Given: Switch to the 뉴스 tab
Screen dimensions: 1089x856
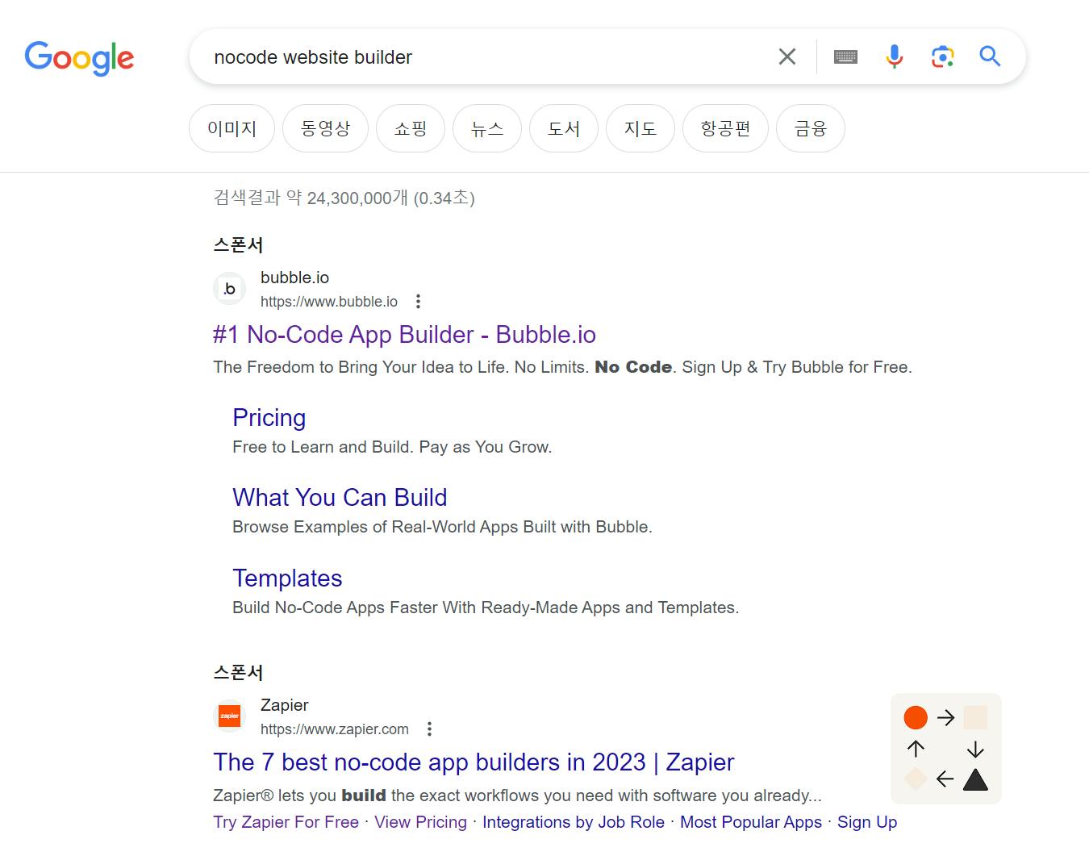Looking at the screenshot, I should coord(487,128).
